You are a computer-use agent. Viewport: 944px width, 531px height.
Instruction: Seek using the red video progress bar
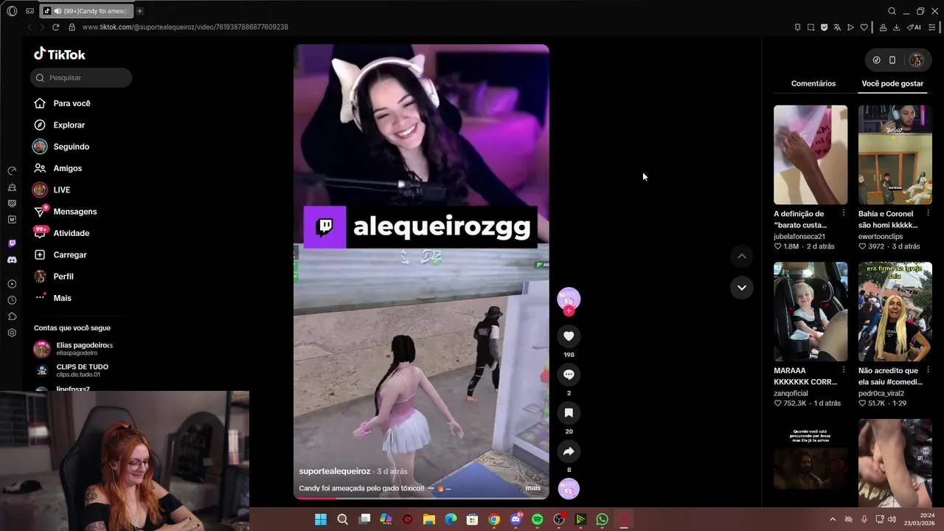click(x=421, y=498)
